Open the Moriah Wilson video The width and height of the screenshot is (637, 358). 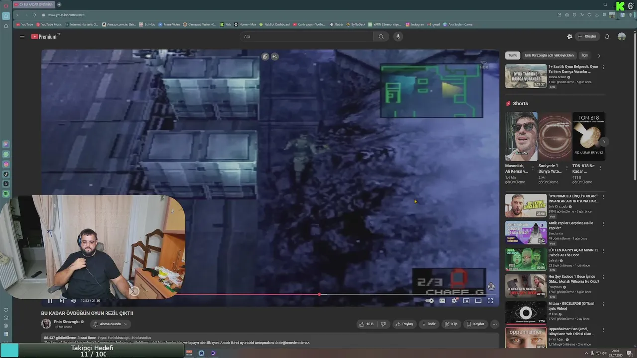click(x=573, y=279)
